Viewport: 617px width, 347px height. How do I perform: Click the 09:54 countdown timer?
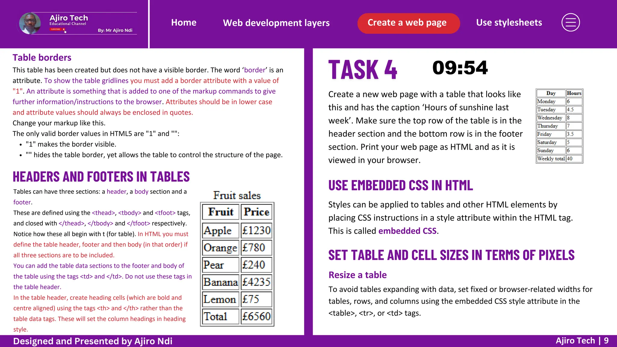point(460,68)
